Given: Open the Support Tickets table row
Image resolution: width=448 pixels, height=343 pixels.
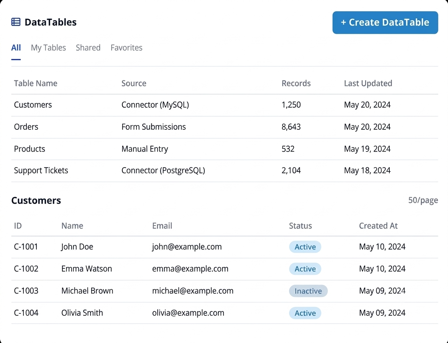Looking at the screenshot, I should point(225,171).
